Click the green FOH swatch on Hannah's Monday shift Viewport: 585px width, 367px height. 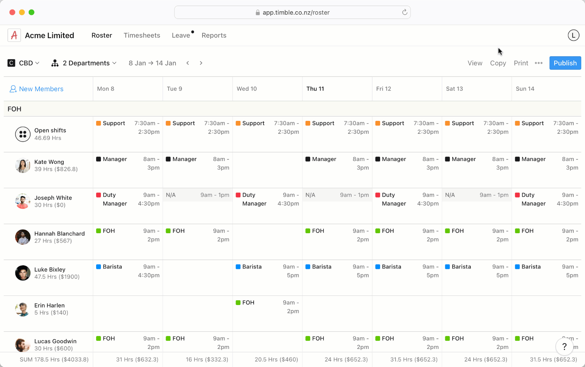click(x=99, y=230)
